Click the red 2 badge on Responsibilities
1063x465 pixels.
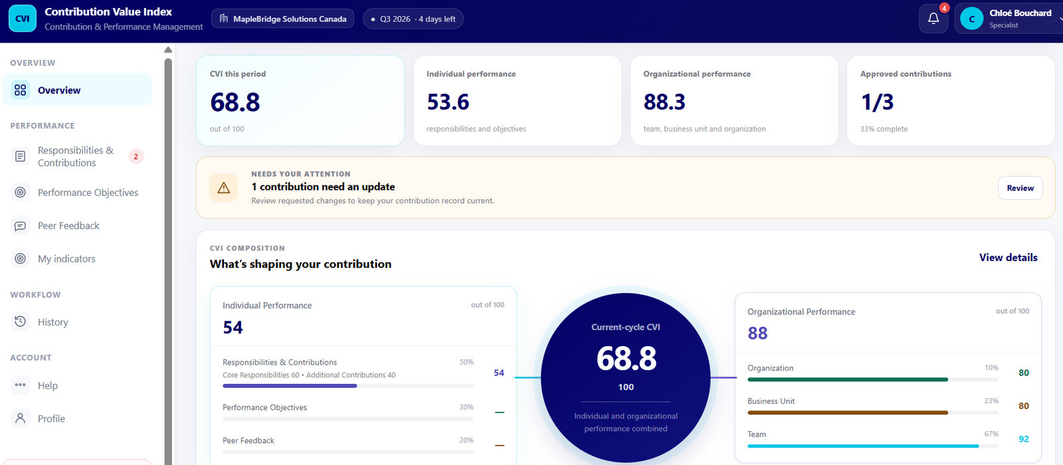[136, 157]
